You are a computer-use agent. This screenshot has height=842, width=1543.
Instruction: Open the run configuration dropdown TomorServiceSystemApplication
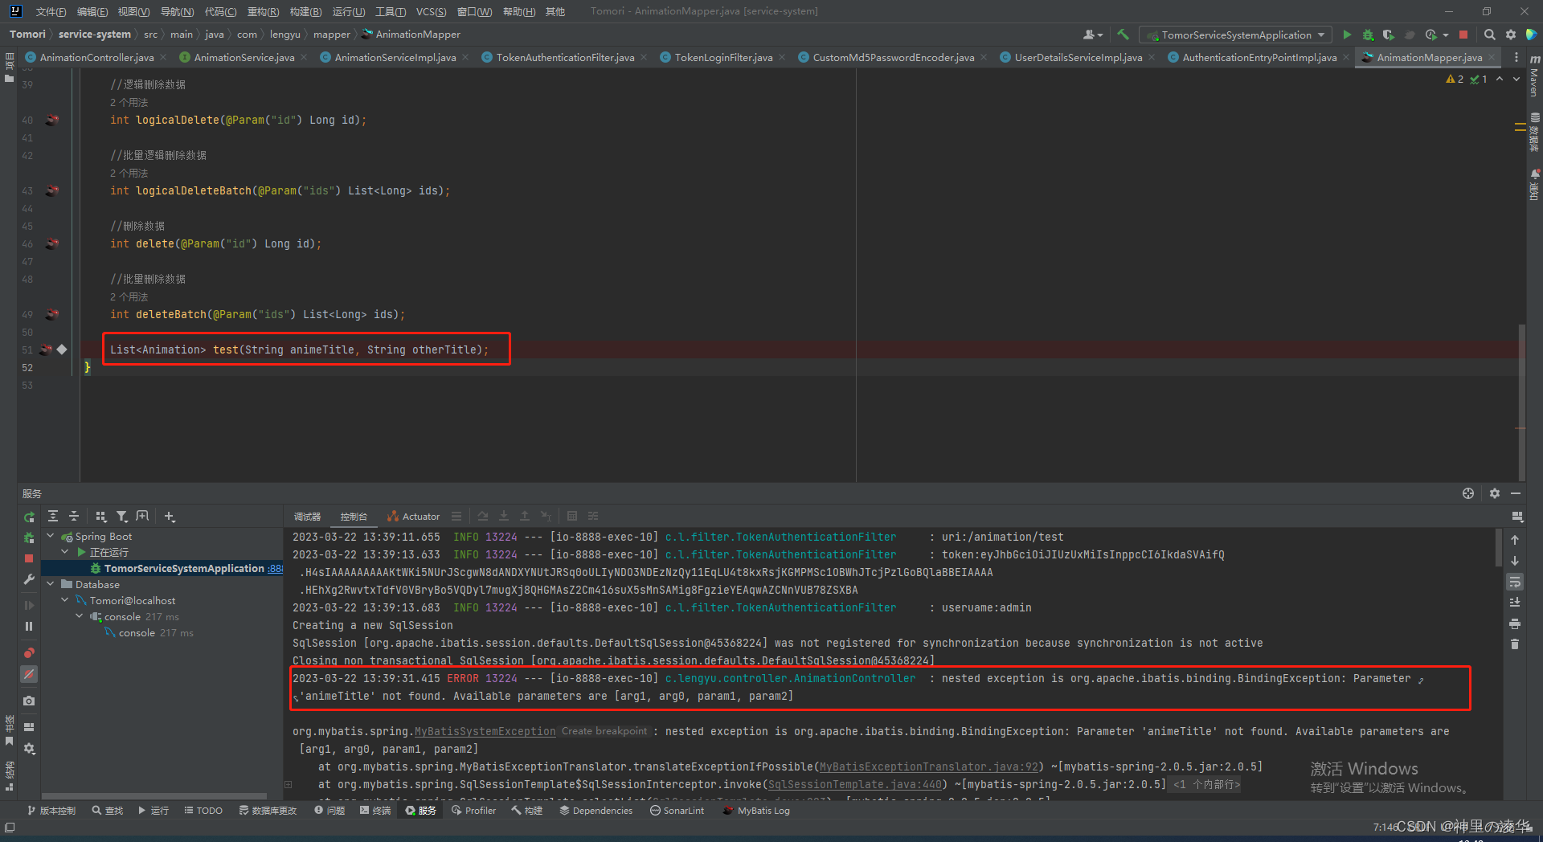coord(1235,35)
